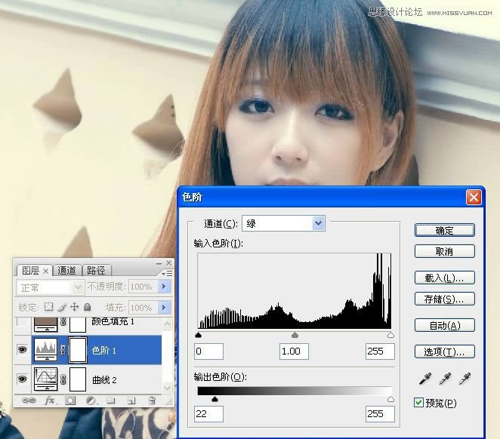The width and height of the screenshot is (500, 439).
Task: Select the gray point eyedropper
Action: [x=443, y=379]
